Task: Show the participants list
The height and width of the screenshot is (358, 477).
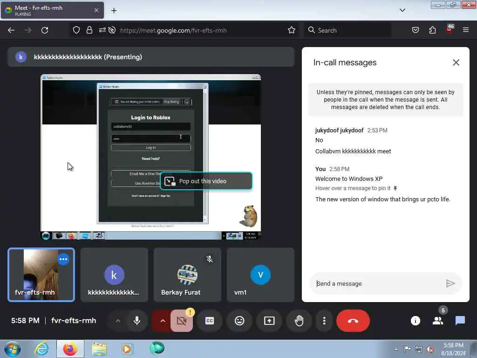Action: 438,321
